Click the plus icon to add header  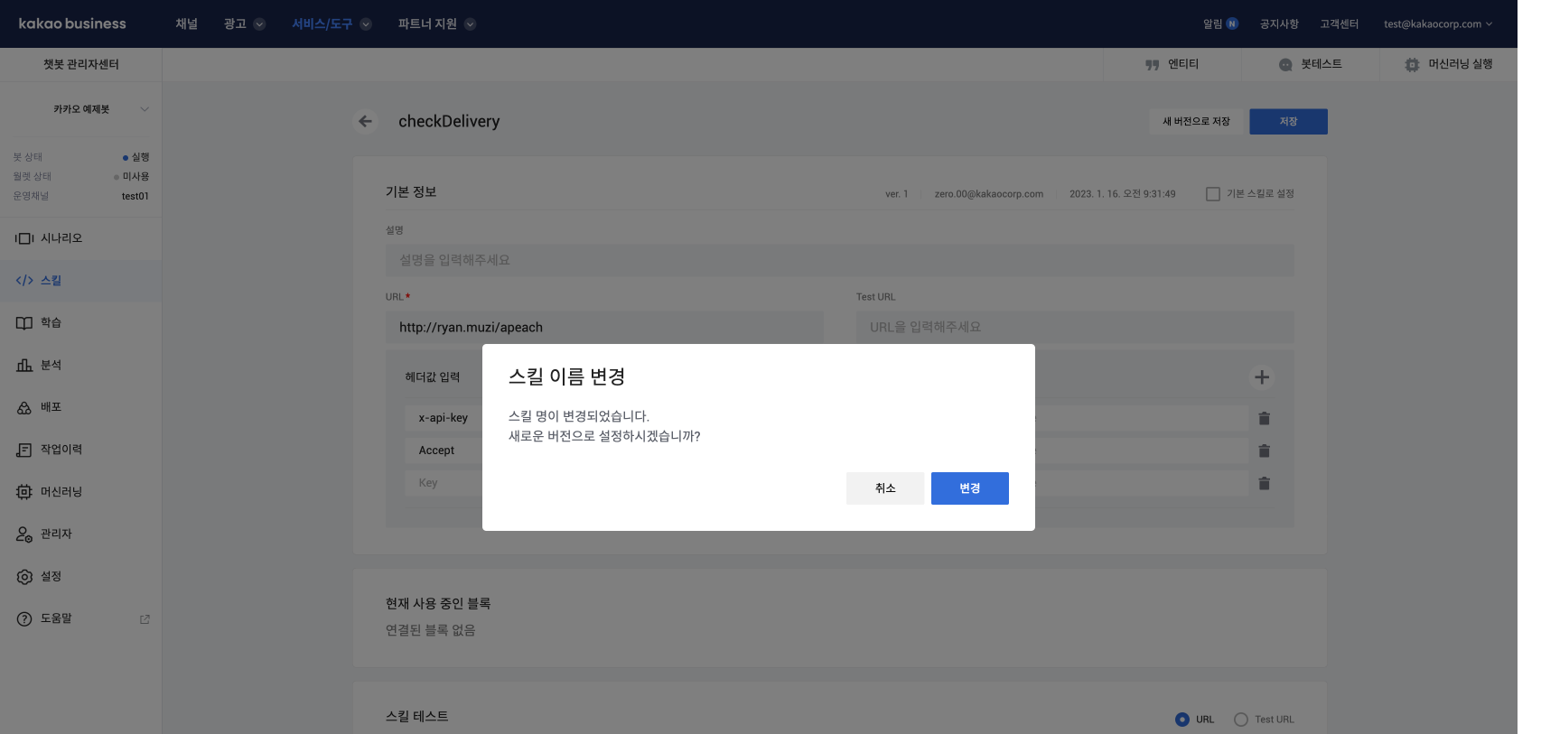(1262, 377)
